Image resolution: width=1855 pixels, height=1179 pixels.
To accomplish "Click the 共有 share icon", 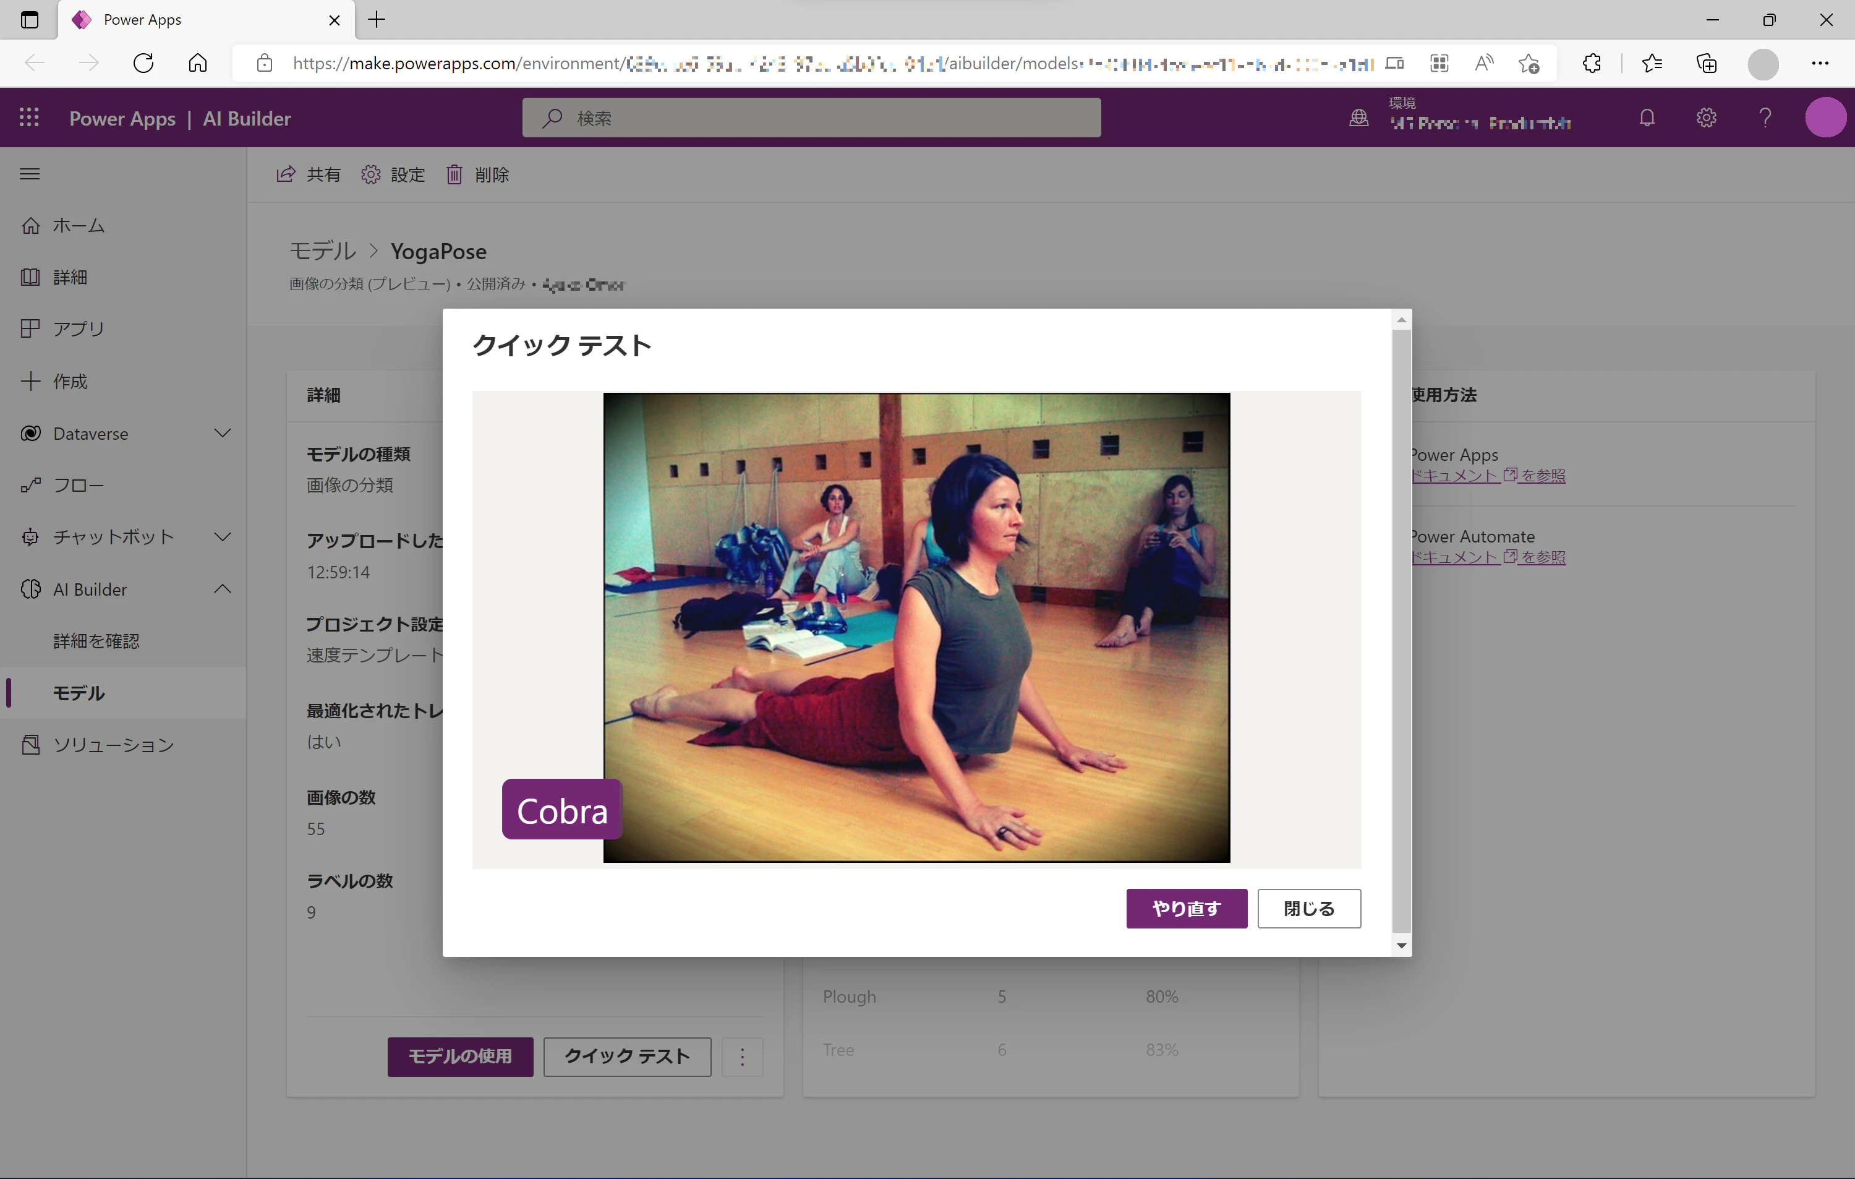I will point(286,175).
